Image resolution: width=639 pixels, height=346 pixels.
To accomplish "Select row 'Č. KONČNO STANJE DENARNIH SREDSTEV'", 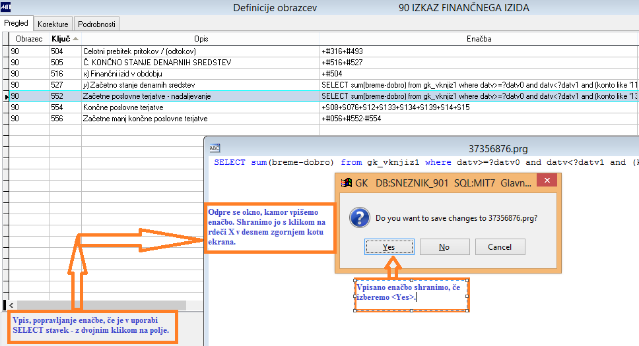I will tap(201, 62).
